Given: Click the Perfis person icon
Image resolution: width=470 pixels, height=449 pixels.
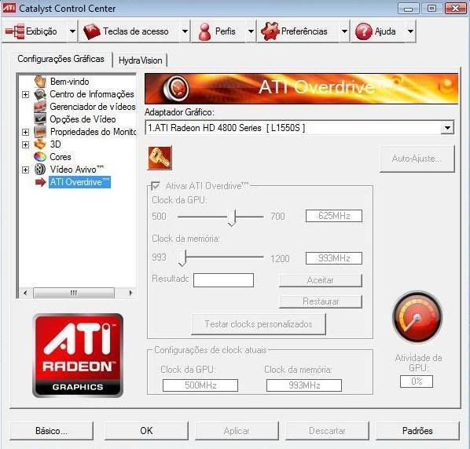Looking at the screenshot, I should [204, 31].
